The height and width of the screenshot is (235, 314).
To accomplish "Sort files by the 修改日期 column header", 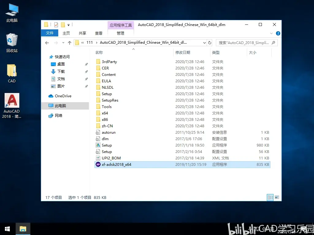I will pyautogui.click(x=183, y=53).
